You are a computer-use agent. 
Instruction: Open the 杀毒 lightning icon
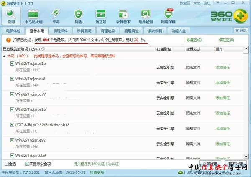(56, 16)
